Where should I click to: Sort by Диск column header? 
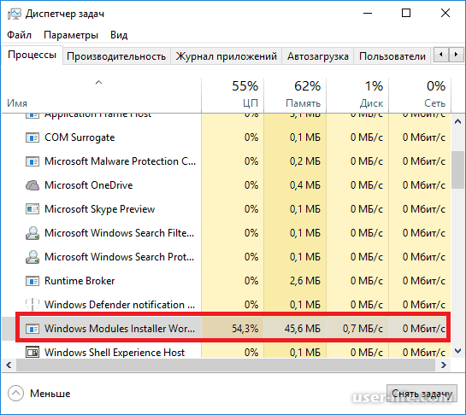pyautogui.click(x=357, y=96)
